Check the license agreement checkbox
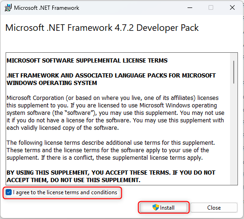Viewport: 244px width, 219px height. (8, 192)
